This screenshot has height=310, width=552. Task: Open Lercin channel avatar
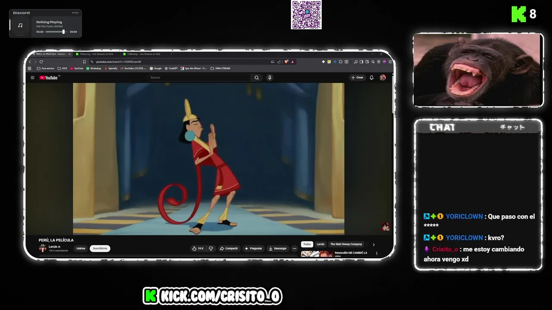(43, 248)
